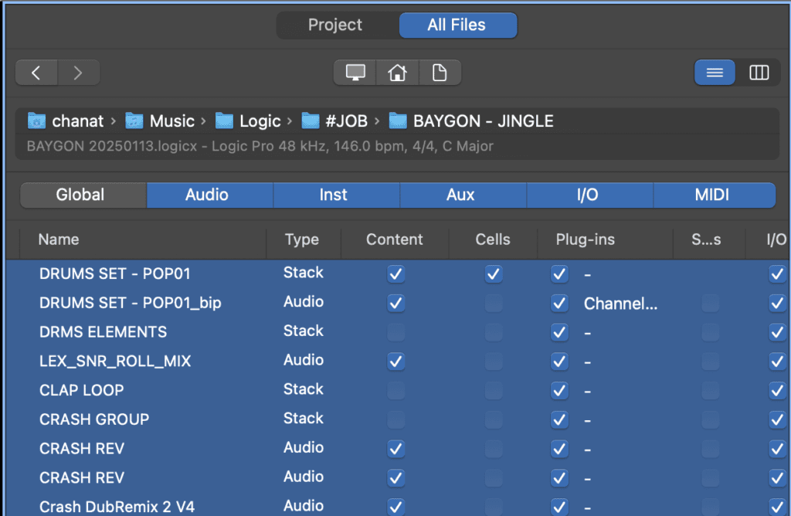
Task: Click the Stack type cell of CLAP LOOP
Action: tap(303, 389)
